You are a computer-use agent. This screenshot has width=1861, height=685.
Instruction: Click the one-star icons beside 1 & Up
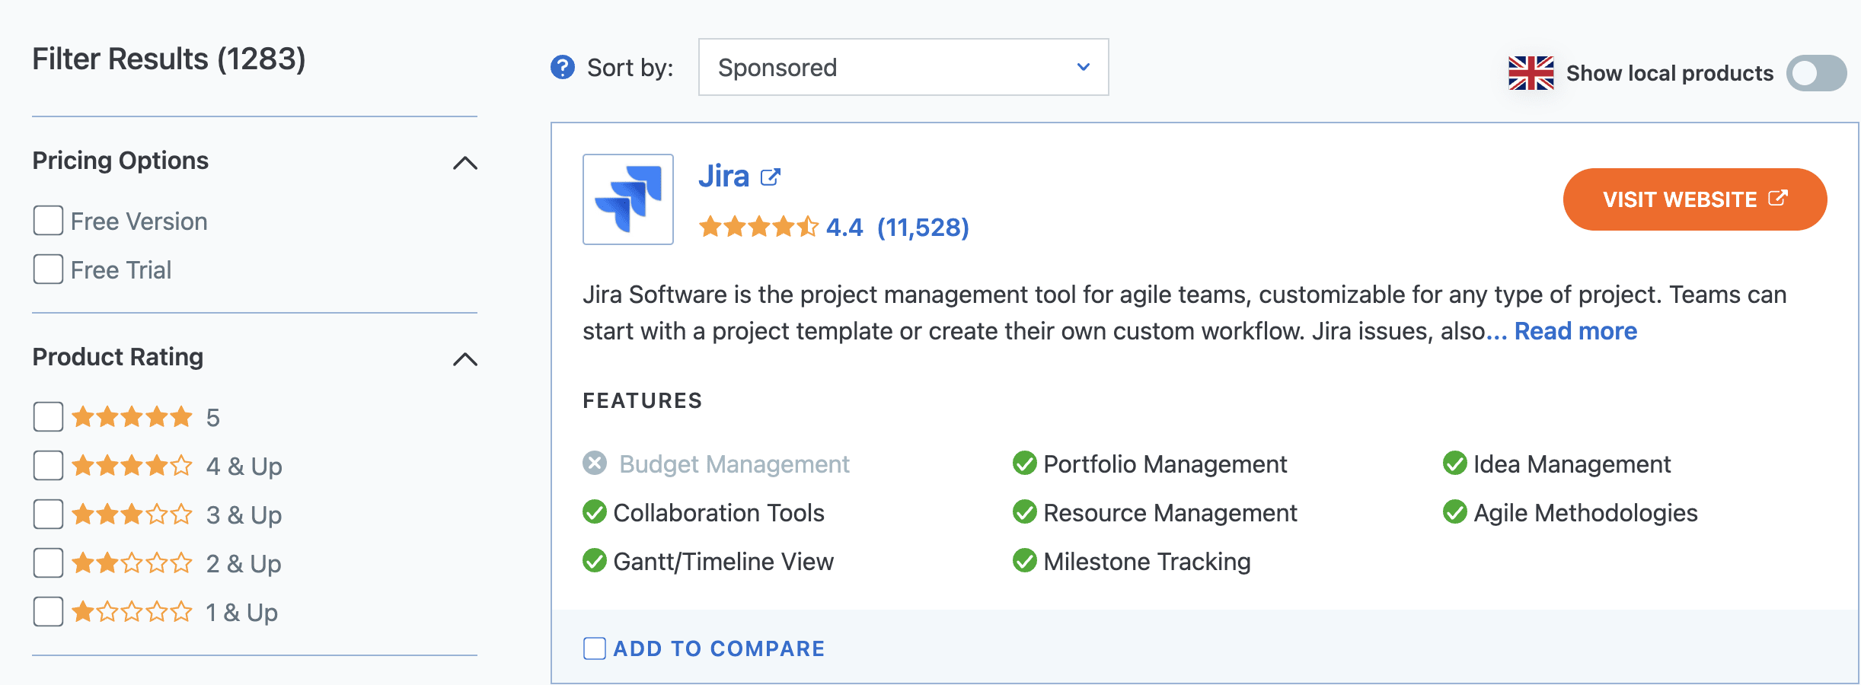(x=132, y=612)
